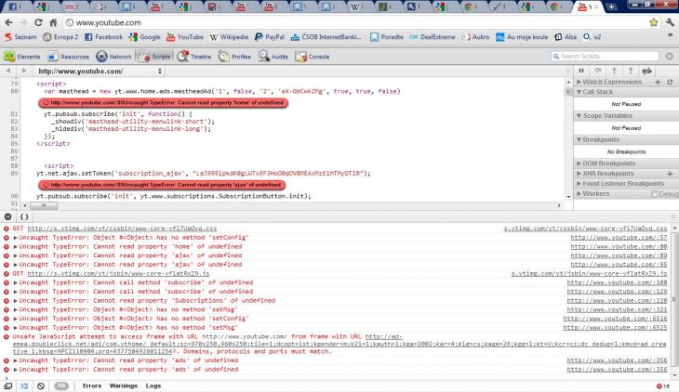Pretty print the script with braces icon
679x392 pixels.
pos(24,216)
